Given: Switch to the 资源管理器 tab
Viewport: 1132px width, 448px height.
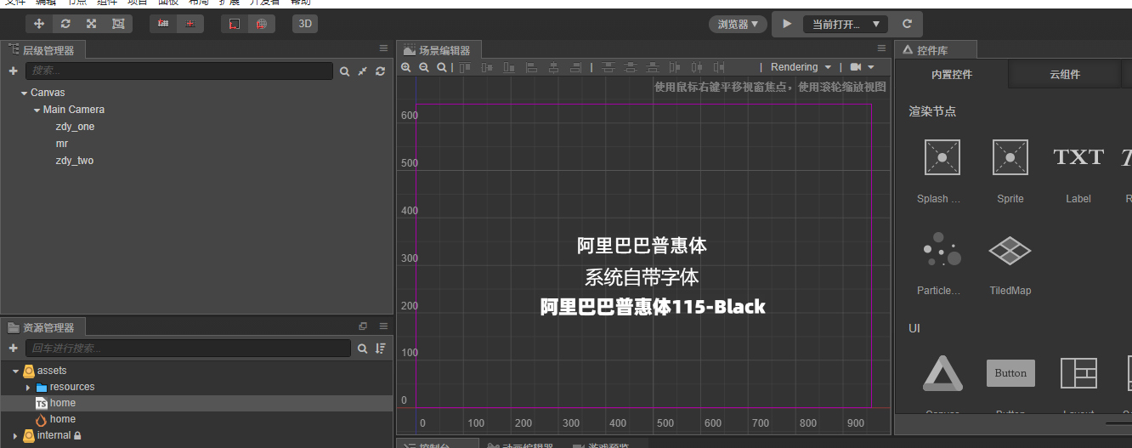Looking at the screenshot, I should [42, 327].
